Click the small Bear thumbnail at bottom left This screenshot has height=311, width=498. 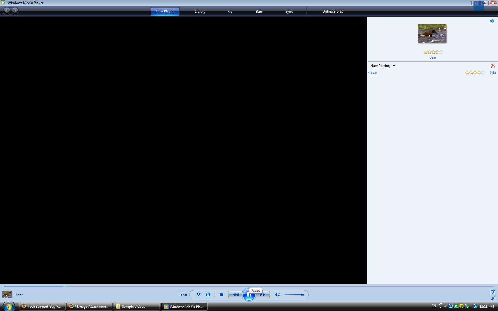click(x=7, y=295)
